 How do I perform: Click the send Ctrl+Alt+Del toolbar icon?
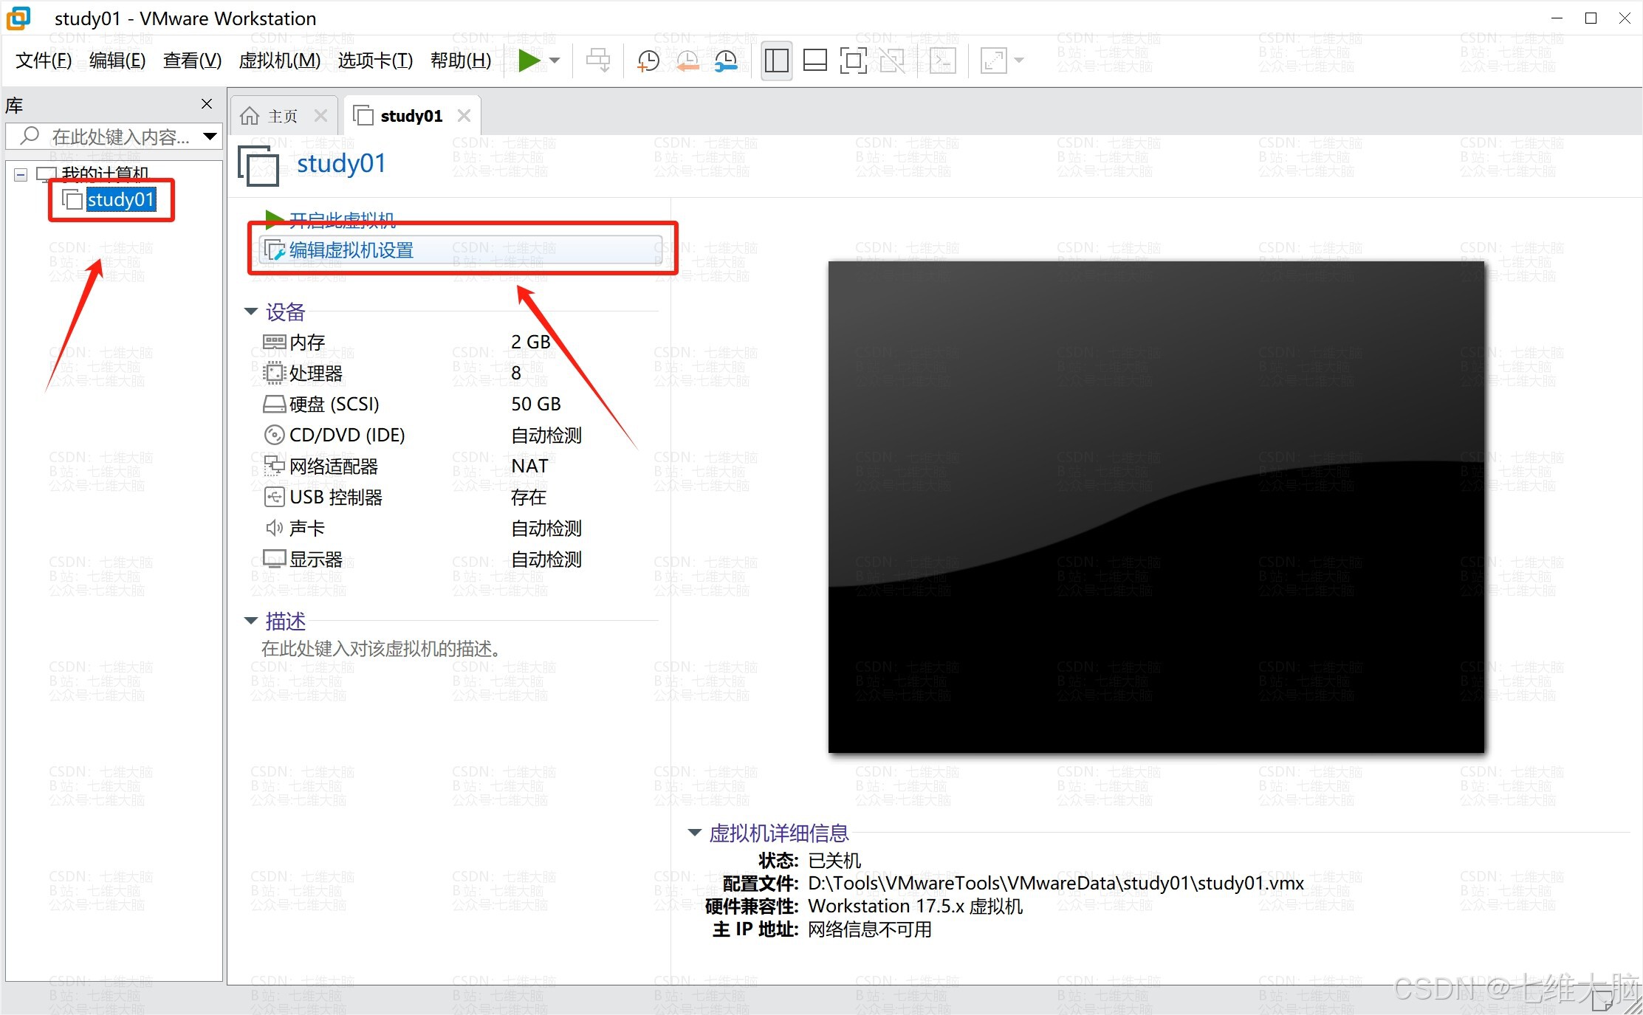click(598, 61)
